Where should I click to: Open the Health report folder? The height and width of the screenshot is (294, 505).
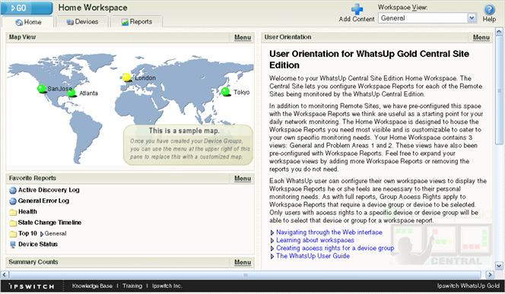(x=27, y=212)
